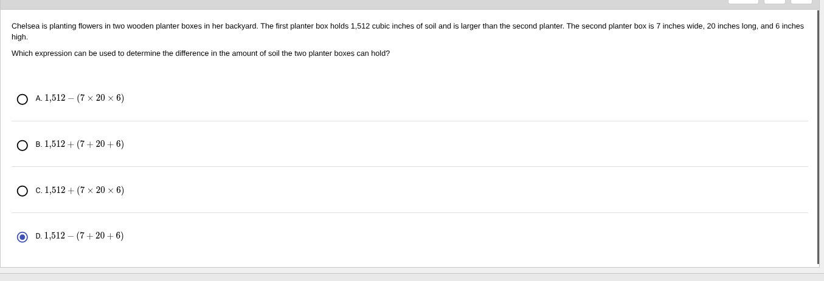Click expression 1,512 + (7 × 20 × 6)
This screenshot has width=824, height=281.
(84, 191)
